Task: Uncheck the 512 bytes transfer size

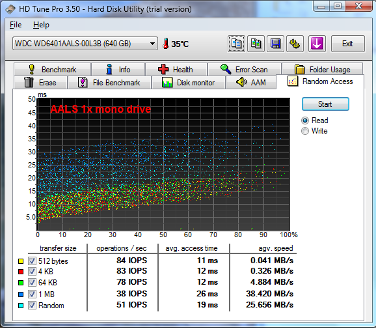Action: click(32, 261)
